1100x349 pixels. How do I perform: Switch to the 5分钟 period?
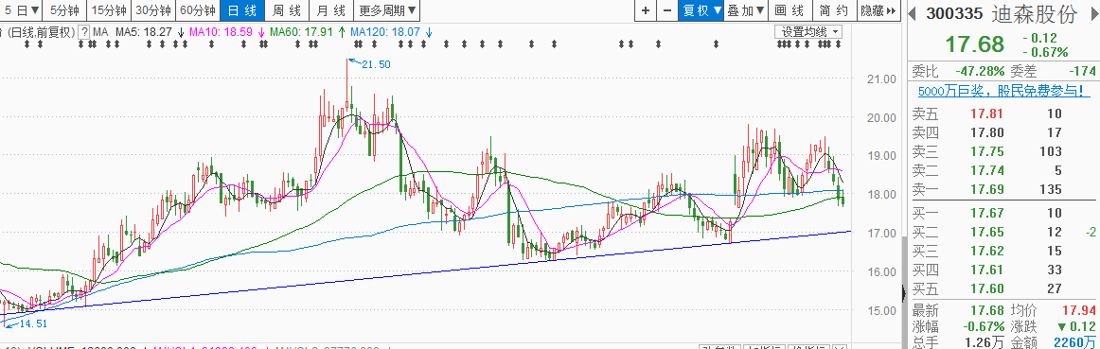64,10
